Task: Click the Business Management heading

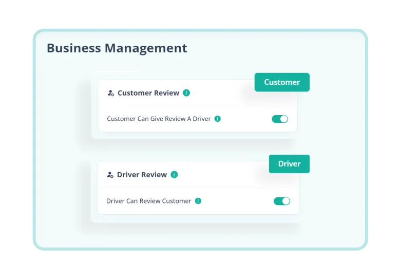Action: pos(117,48)
